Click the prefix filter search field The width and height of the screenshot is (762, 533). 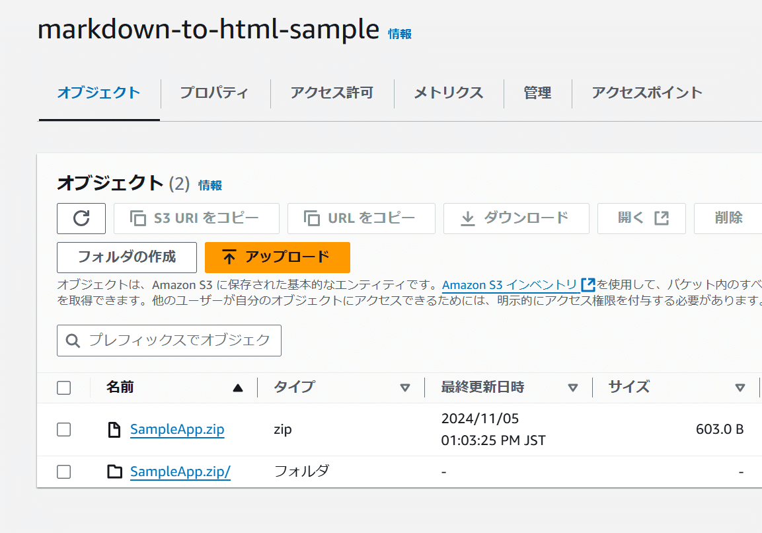click(x=169, y=340)
